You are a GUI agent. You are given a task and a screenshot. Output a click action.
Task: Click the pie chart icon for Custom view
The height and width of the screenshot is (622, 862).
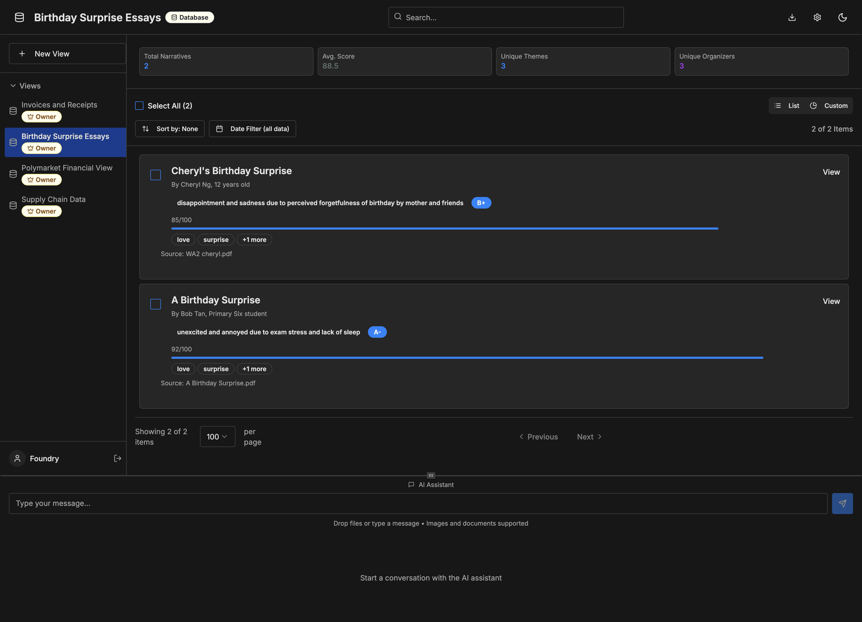pyautogui.click(x=813, y=106)
